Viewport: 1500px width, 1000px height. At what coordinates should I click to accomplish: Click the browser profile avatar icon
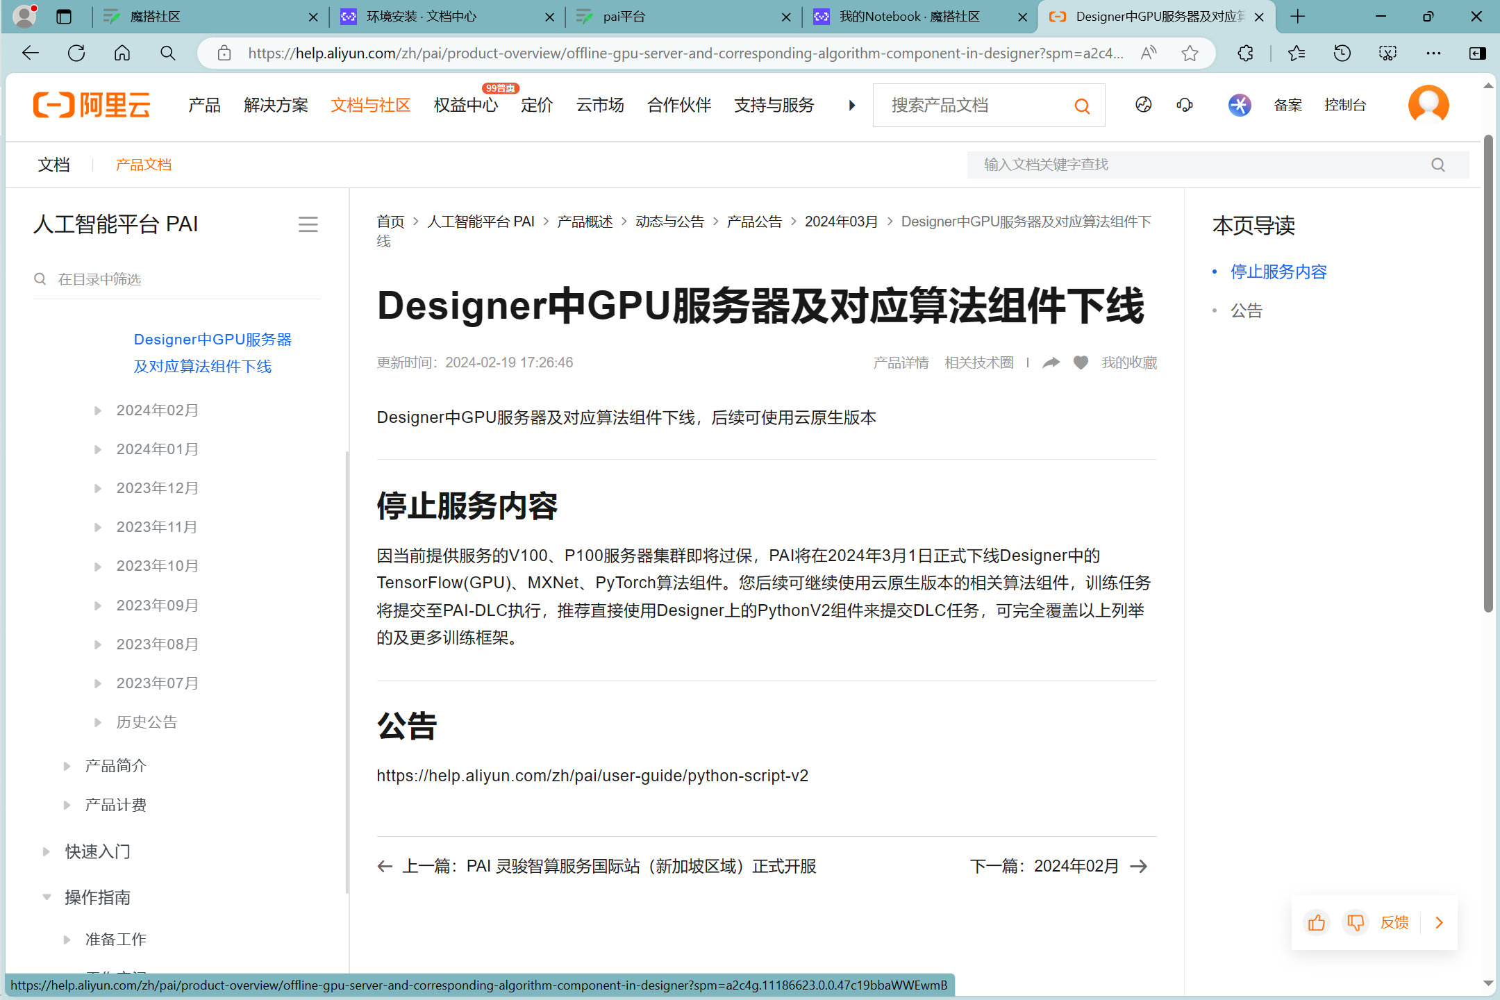(25, 16)
